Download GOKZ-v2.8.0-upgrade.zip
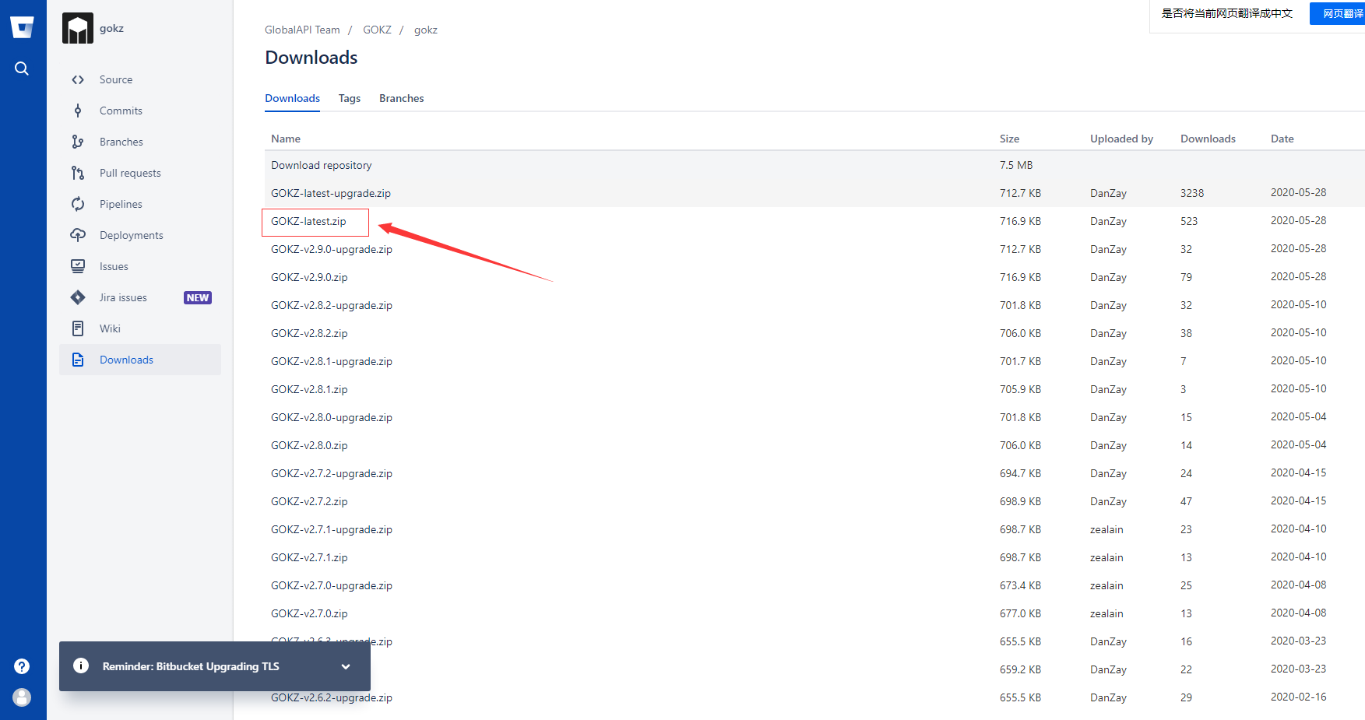This screenshot has height=720, width=1365. [x=332, y=417]
